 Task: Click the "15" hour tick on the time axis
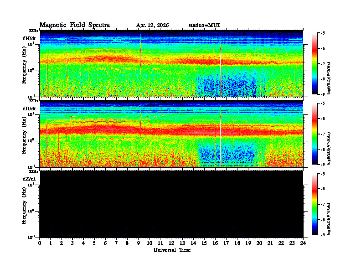coord(204,243)
